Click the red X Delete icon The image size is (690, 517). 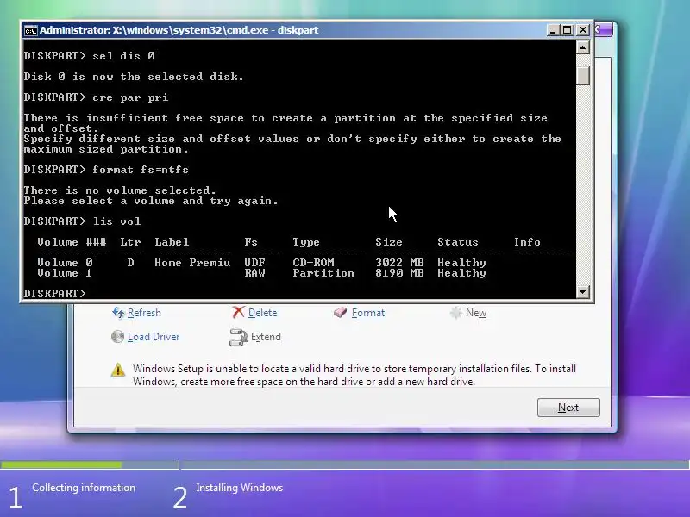click(x=238, y=312)
